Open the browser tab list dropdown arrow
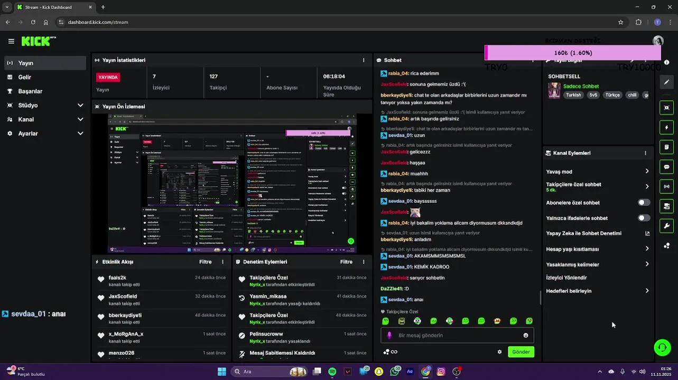The width and height of the screenshot is (678, 380). [x=7, y=7]
